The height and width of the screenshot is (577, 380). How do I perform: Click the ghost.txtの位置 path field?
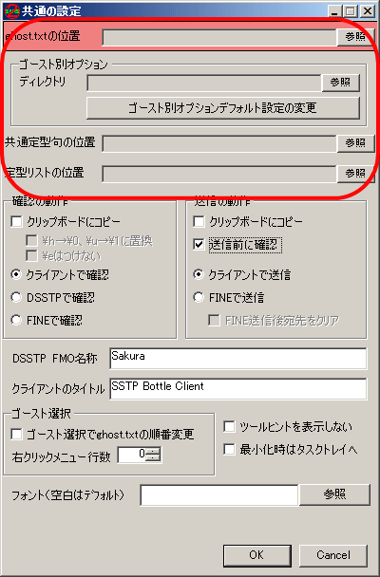[x=219, y=38]
